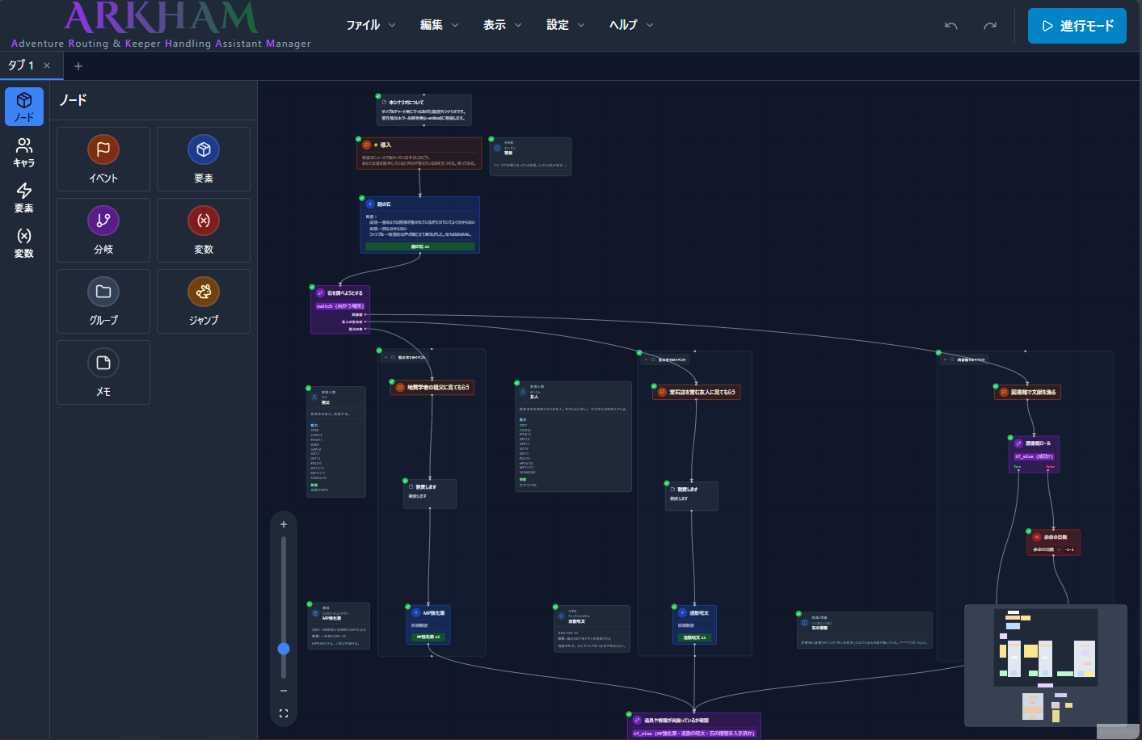Screen dimensions: 1142x740
Task: Select the 割愛します memo in 宝石店 group
Action: click(692, 496)
